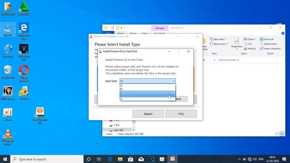Click the navigation pane scroll down arrow

[x=134, y=130]
